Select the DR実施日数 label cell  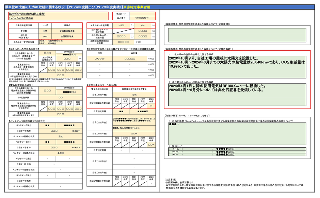coord(24,98)
